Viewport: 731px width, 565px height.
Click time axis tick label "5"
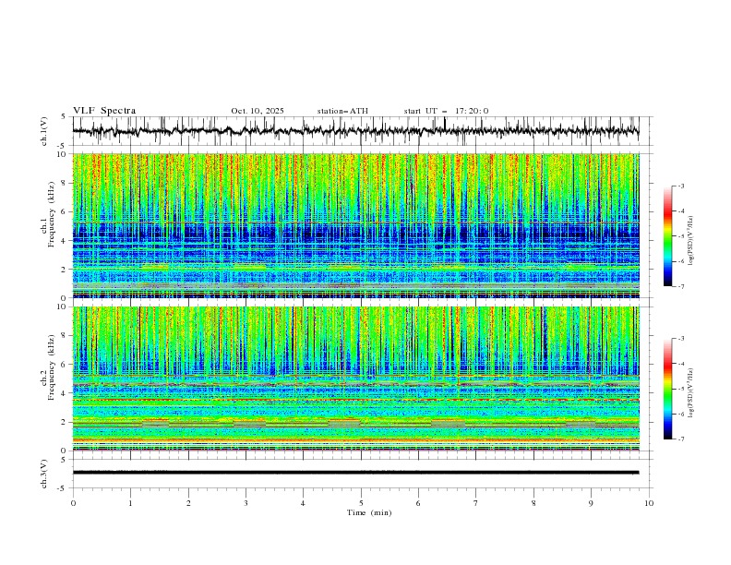[361, 503]
